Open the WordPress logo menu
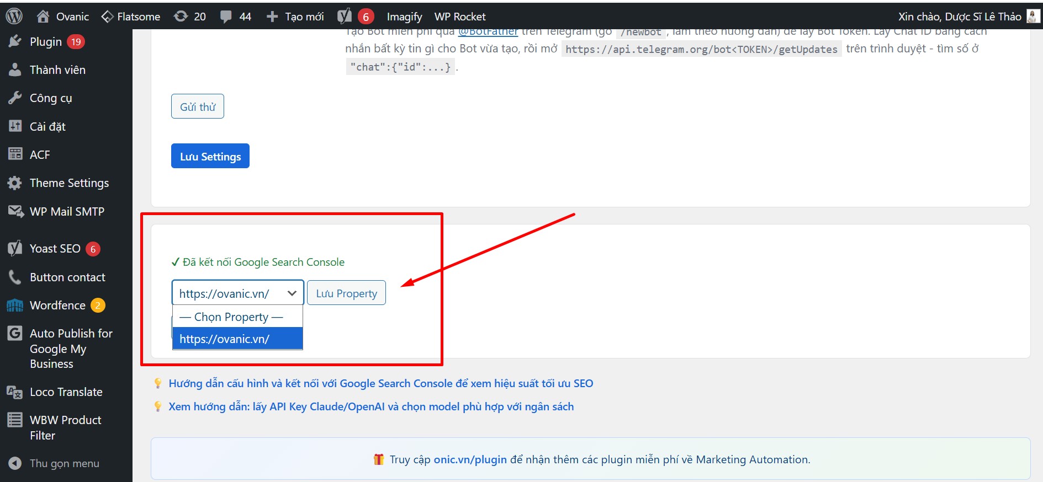The height and width of the screenshot is (482, 1043). [x=14, y=16]
